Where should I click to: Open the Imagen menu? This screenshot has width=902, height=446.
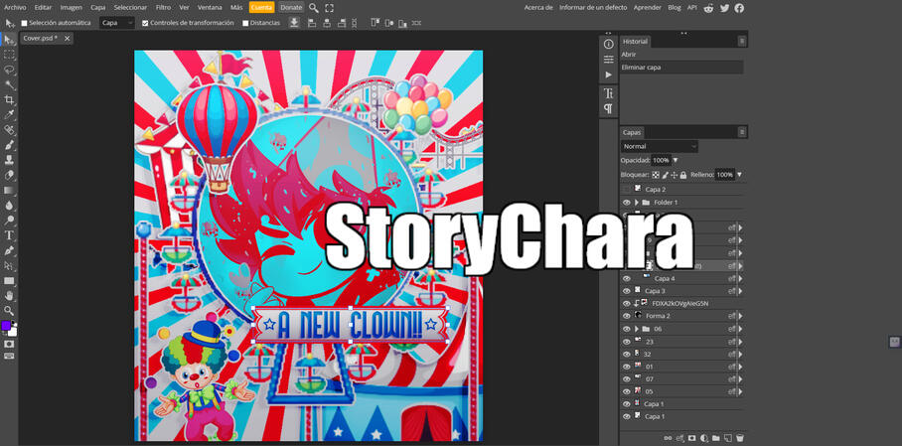point(72,8)
